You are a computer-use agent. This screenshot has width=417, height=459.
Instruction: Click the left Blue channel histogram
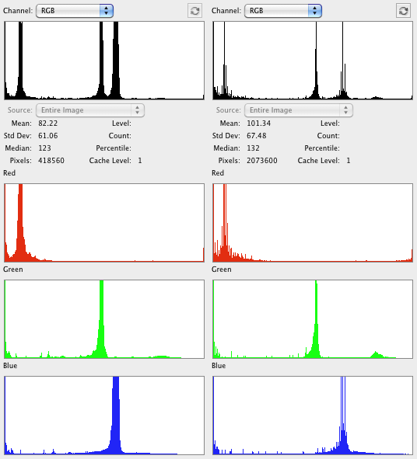click(x=104, y=416)
